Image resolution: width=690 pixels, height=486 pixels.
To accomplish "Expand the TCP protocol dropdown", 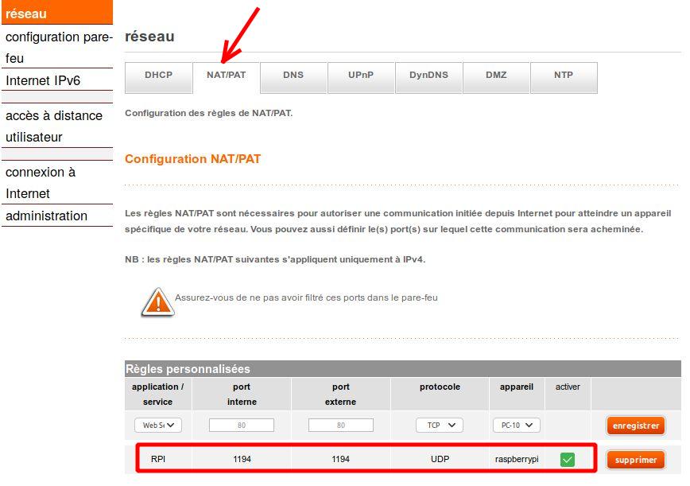I will click(x=440, y=426).
